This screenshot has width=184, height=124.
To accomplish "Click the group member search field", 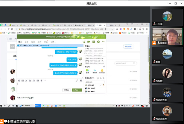I will click(x=95, y=82).
